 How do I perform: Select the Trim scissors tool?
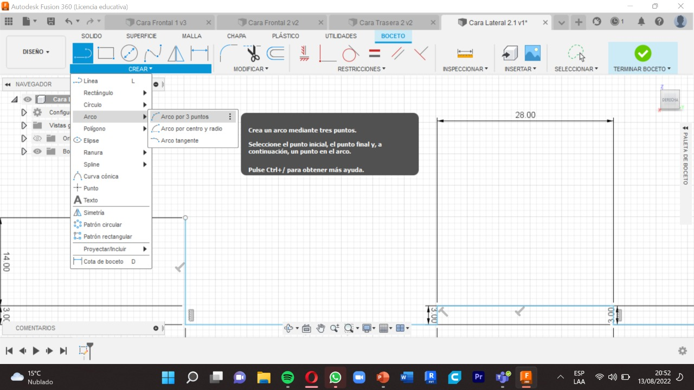[252, 53]
